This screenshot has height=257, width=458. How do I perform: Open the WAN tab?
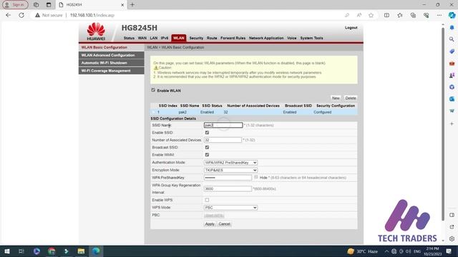(x=142, y=38)
